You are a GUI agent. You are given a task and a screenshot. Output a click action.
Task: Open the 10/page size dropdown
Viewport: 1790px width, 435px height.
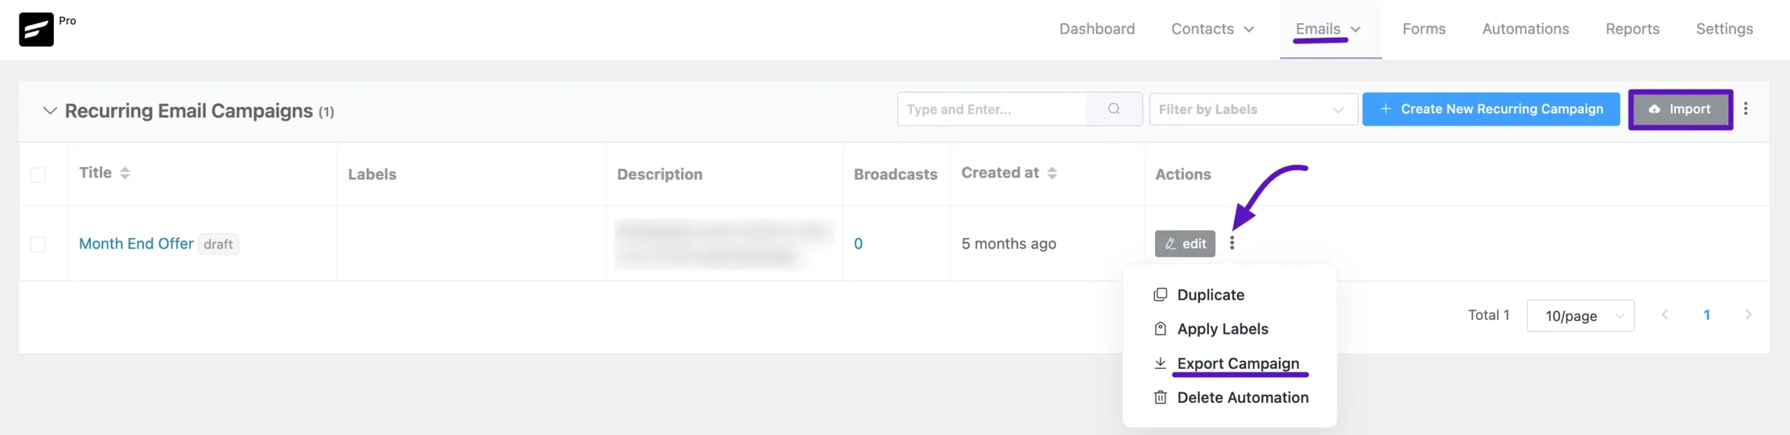click(x=1580, y=316)
